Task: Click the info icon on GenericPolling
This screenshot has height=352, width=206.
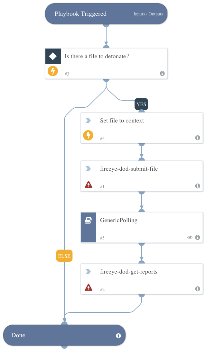Action: pos(198,237)
